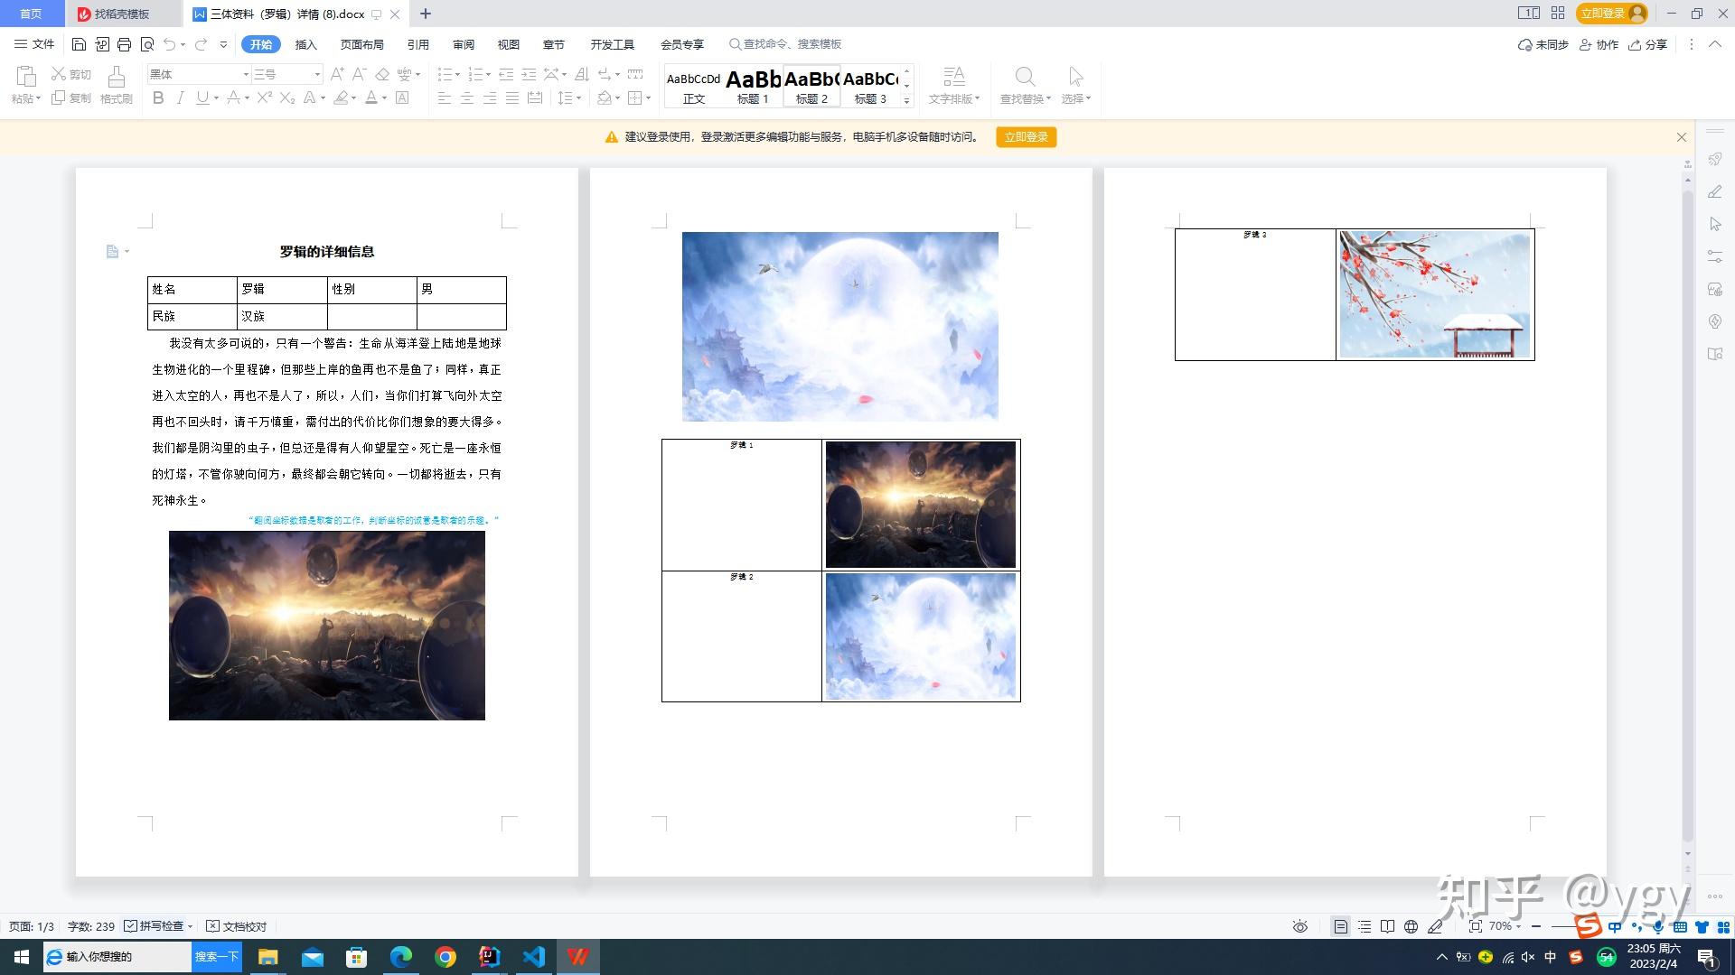
Task: Switch to the 页面布局 tab
Action: (x=361, y=44)
